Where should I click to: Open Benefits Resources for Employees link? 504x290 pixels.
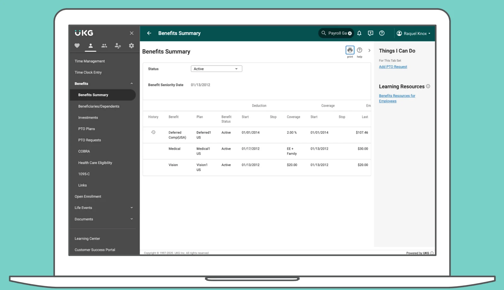point(397,98)
